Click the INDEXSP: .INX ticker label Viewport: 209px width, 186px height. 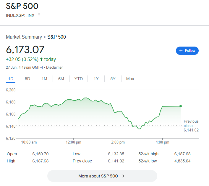coord(20,15)
